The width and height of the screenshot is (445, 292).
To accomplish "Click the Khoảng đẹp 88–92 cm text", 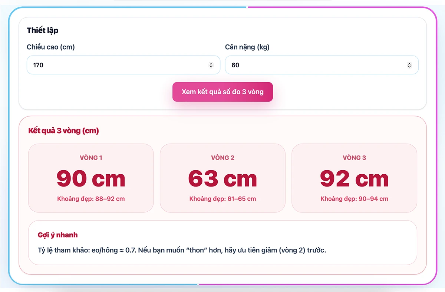I will pos(91,199).
